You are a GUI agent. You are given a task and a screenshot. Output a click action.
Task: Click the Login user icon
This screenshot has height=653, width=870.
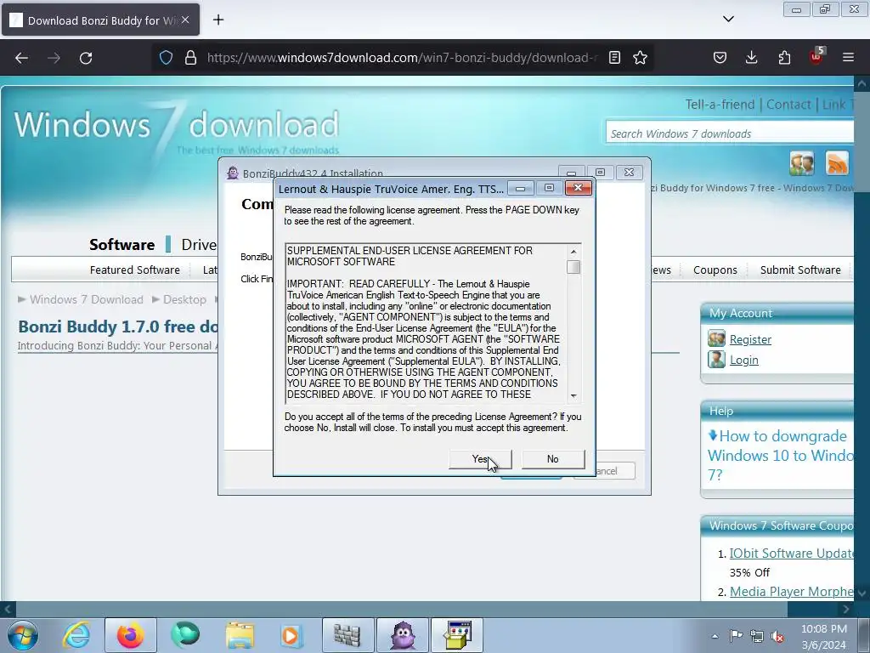point(716,360)
